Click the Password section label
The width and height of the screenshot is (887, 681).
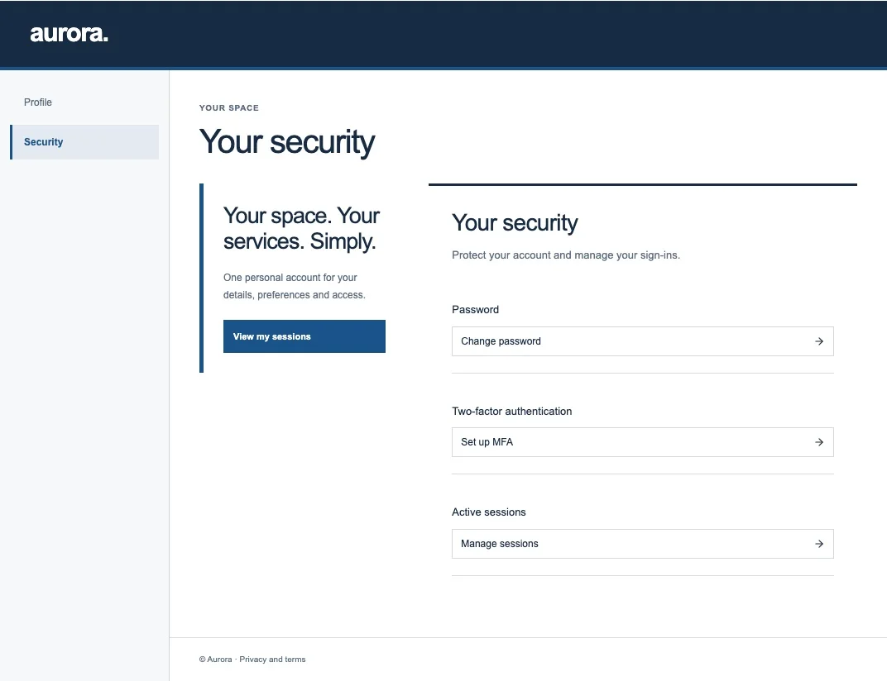[475, 310]
